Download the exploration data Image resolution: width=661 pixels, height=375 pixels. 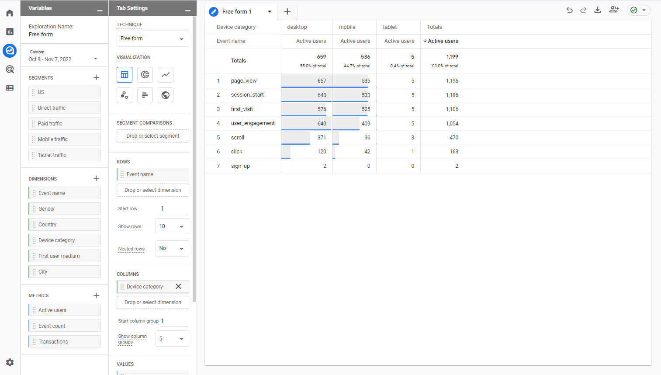tap(598, 10)
